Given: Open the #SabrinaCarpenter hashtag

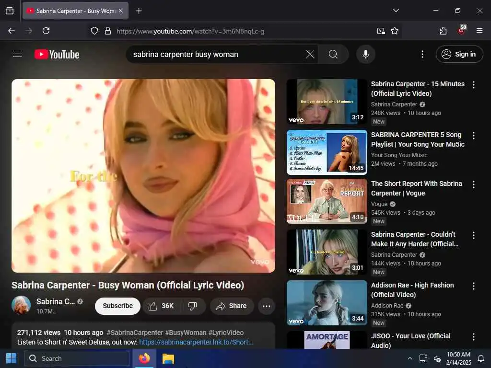Looking at the screenshot, I should click(135, 333).
